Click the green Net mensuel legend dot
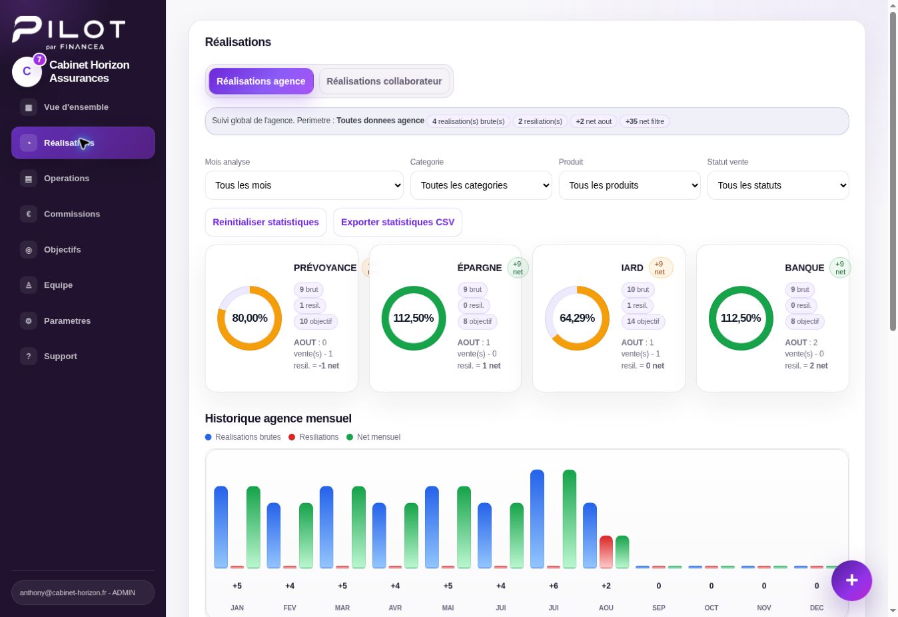Image resolution: width=898 pixels, height=617 pixels. tap(350, 437)
